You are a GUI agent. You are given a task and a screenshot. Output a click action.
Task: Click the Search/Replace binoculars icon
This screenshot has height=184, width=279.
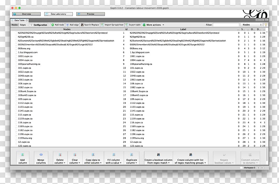point(82,25)
